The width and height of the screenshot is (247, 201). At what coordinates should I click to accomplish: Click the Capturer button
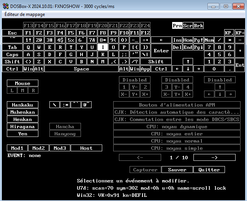(145, 170)
